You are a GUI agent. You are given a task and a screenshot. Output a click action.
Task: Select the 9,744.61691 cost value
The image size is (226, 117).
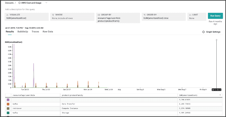click(185, 100)
